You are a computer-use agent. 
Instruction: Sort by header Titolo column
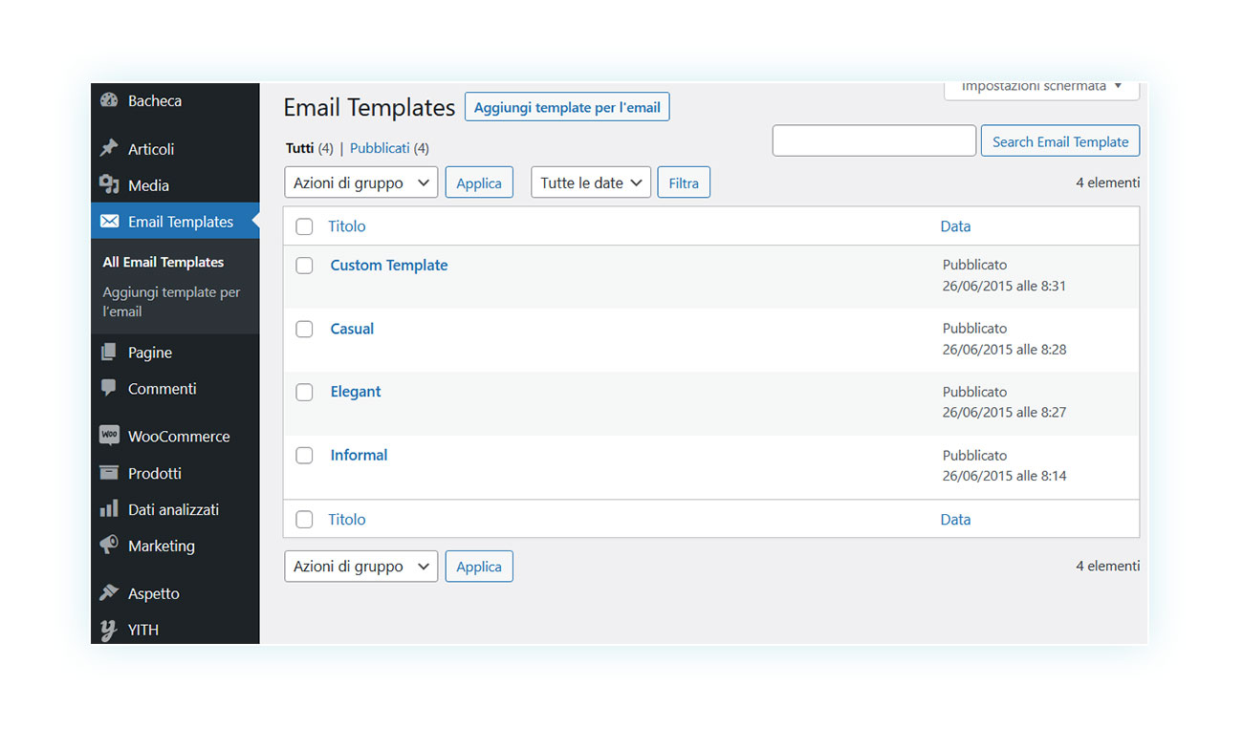pyautogui.click(x=347, y=226)
